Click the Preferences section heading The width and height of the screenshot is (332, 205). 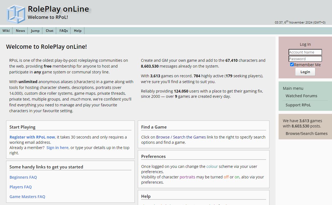pos(153,157)
